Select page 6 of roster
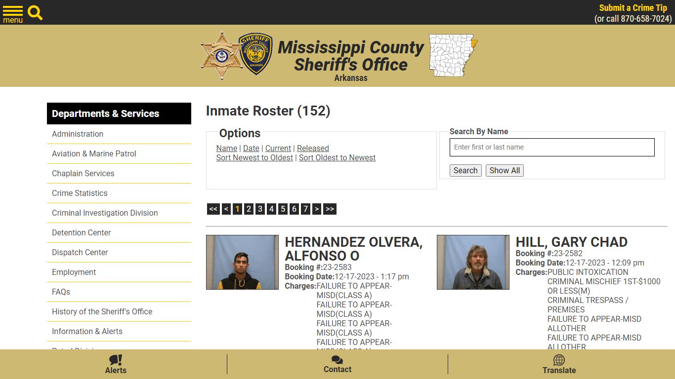 click(x=294, y=209)
